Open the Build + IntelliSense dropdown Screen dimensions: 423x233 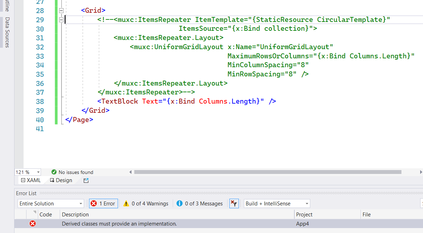306,203
